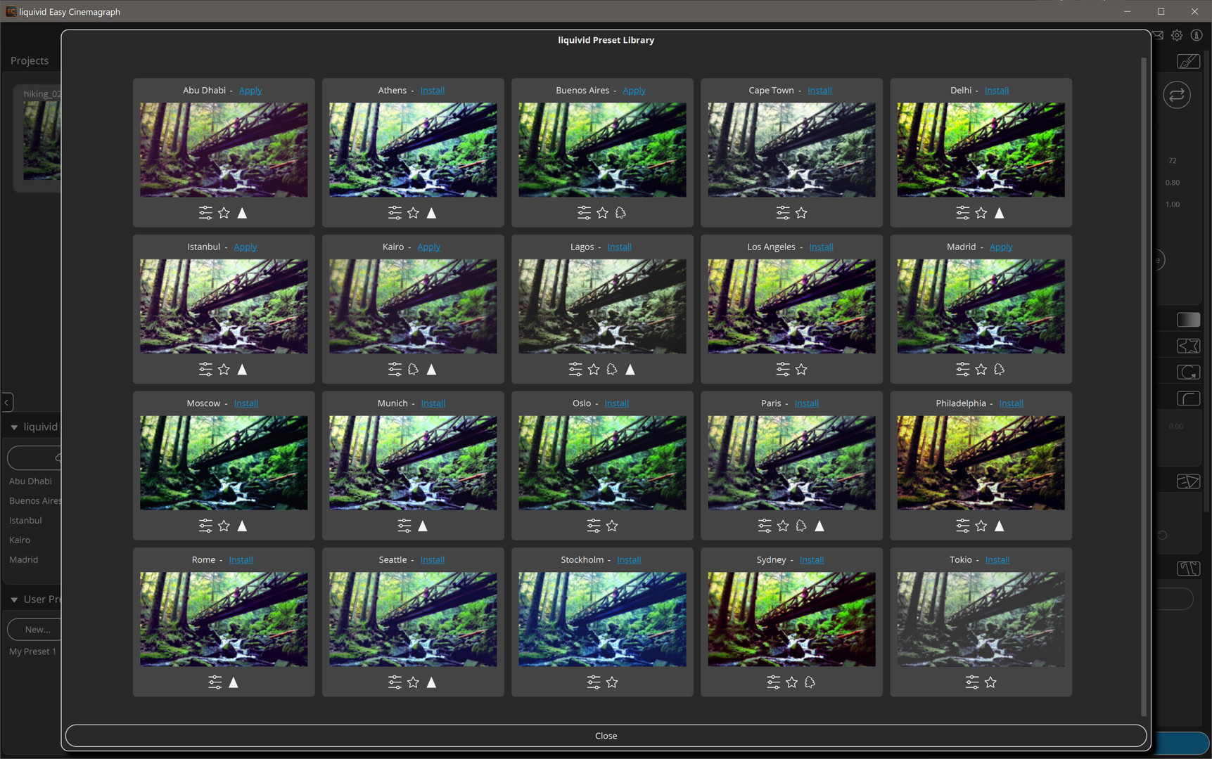Viewport: 1212px width, 759px height.
Task: Apply the Madrid preset
Action: coord(1001,247)
